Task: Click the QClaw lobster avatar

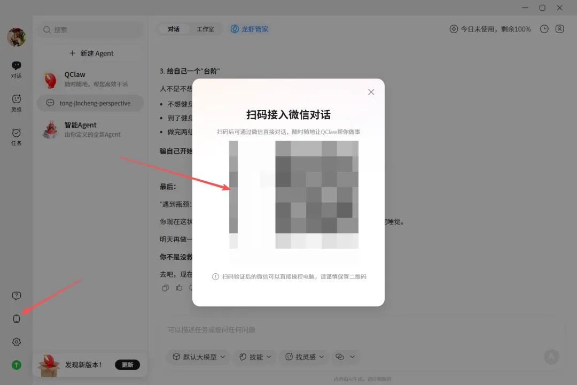Action: (50, 80)
